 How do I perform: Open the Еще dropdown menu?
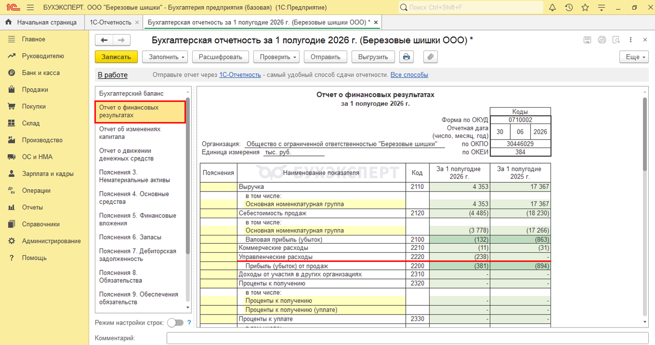pyautogui.click(x=634, y=57)
